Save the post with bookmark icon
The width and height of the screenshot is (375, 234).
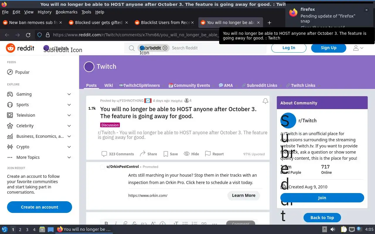pyautogui.click(x=171, y=154)
